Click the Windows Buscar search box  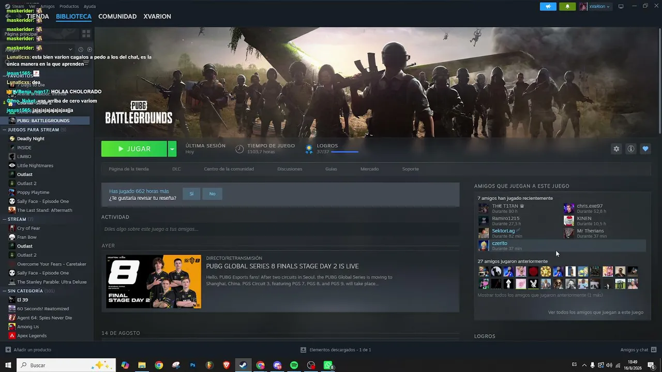click(x=66, y=365)
